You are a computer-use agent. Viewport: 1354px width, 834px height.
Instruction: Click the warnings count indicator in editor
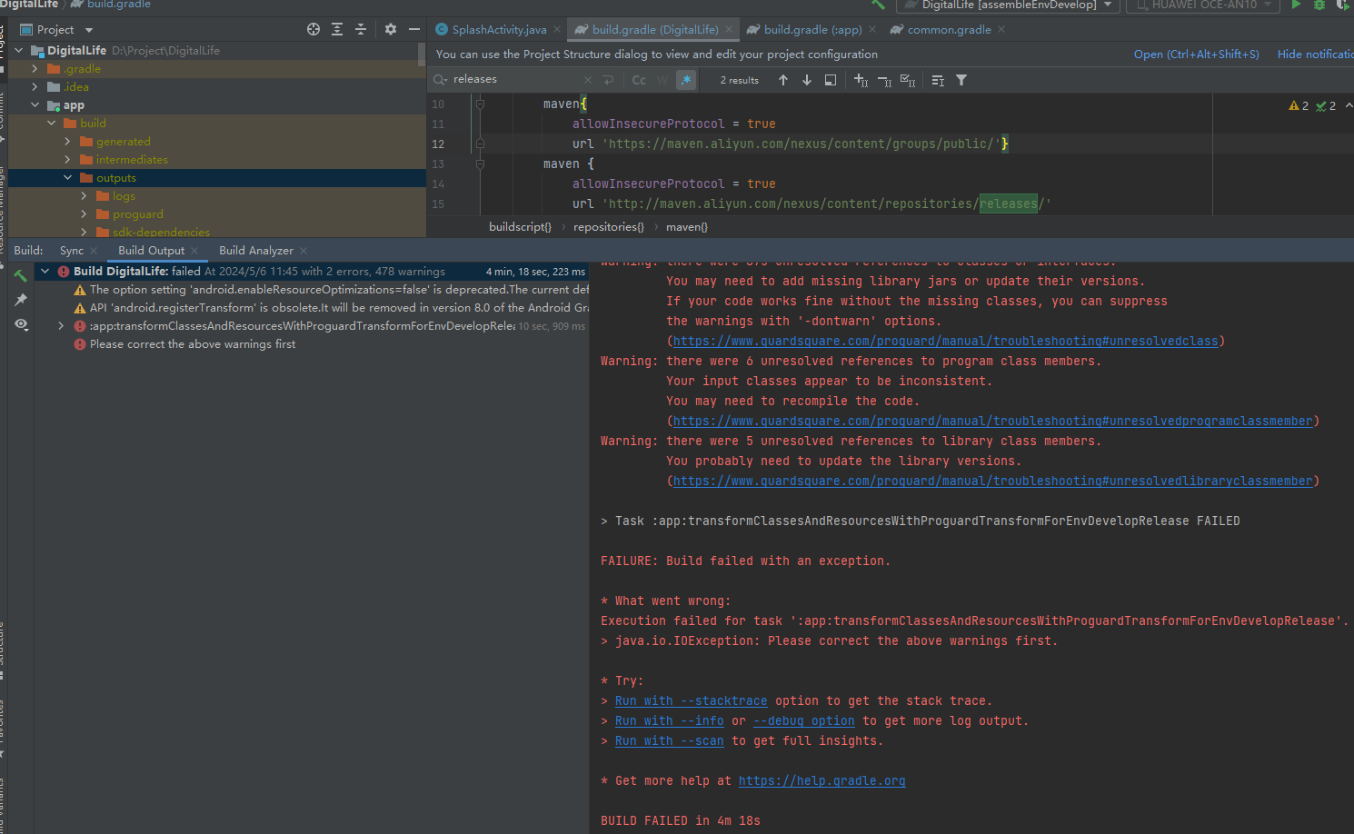(x=1299, y=105)
